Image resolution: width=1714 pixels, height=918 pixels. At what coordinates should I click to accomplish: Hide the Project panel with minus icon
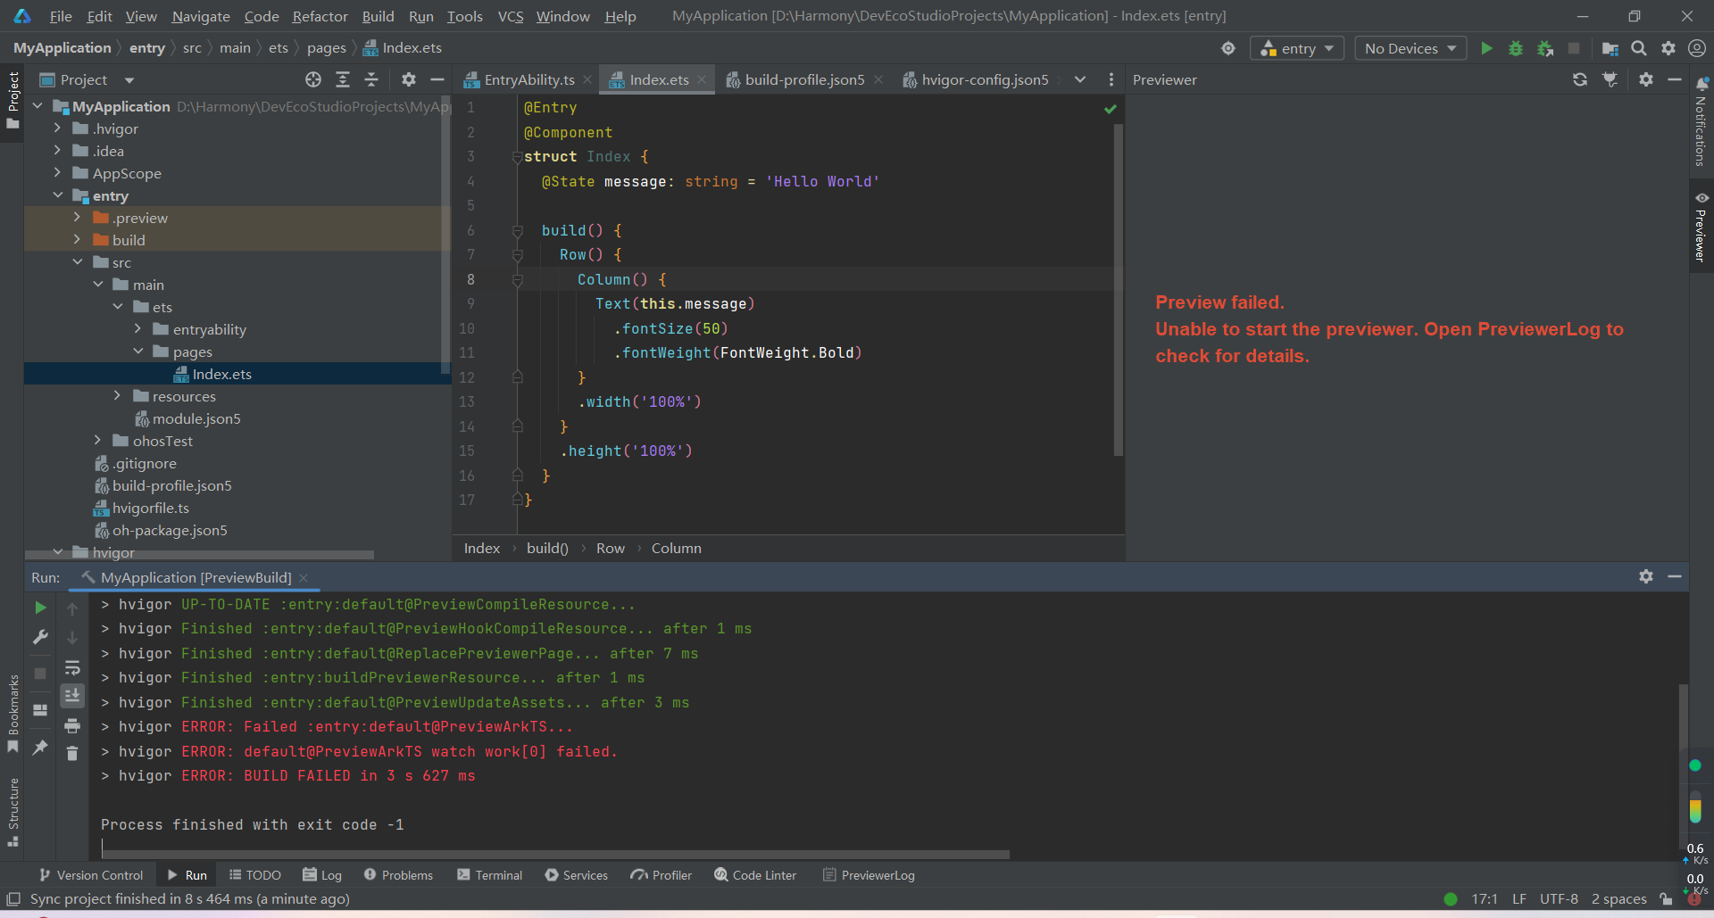tap(437, 79)
